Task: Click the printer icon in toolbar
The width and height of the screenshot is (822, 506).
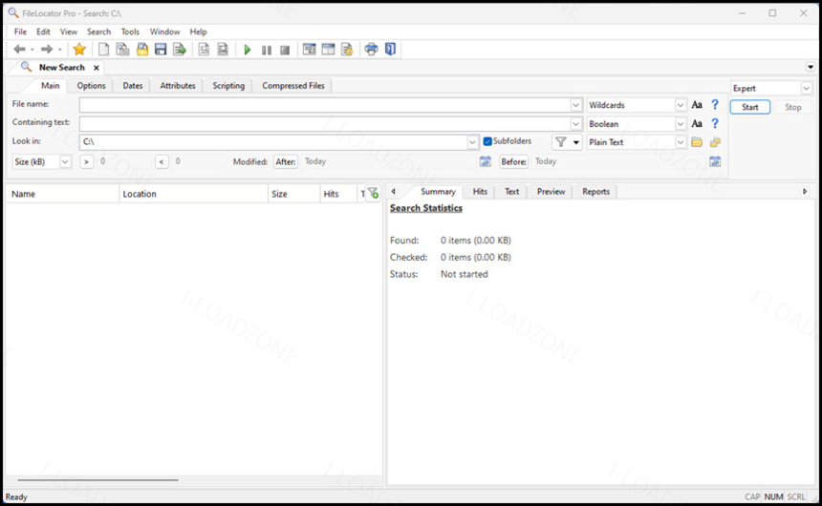Action: [x=371, y=50]
